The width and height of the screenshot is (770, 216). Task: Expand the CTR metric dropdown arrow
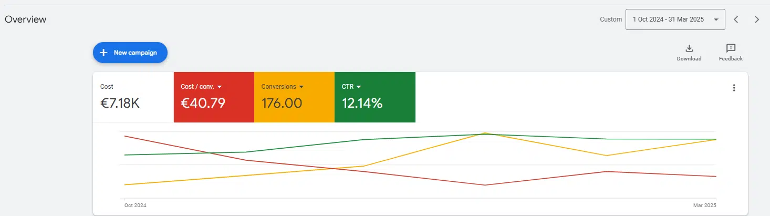tap(359, 87)
